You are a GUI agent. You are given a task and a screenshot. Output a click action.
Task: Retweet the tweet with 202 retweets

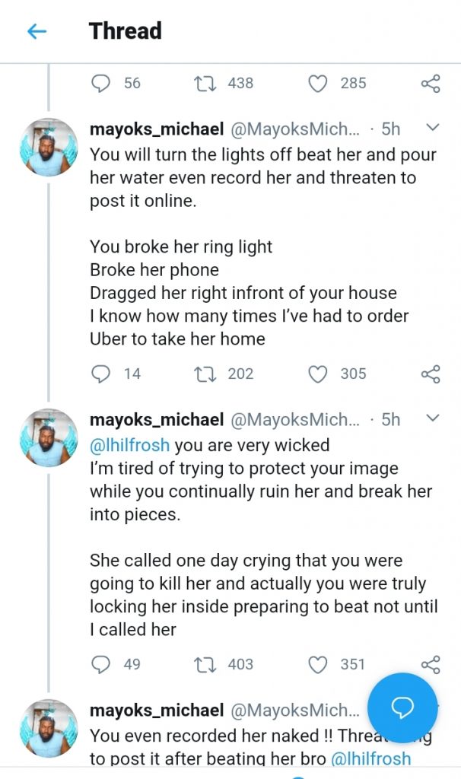(x=205, y=374)
